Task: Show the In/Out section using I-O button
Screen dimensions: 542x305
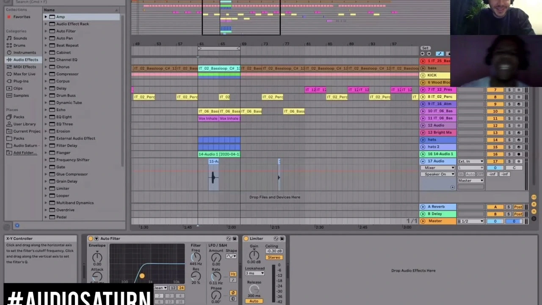Action: tap(534, 197)
